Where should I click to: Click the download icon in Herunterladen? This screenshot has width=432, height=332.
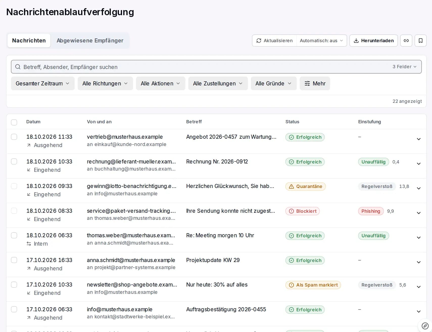pos(356,40)
